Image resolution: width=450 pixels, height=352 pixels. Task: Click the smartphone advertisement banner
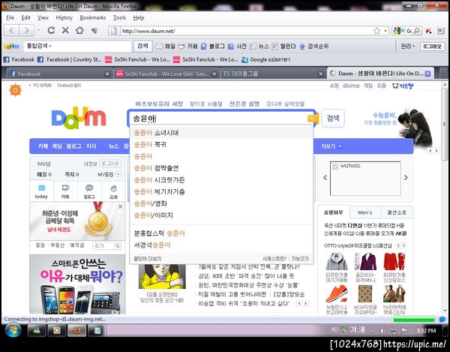point(77,284)
